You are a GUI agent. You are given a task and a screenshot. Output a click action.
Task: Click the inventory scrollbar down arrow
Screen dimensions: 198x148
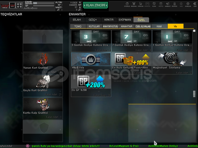point(194,96)
